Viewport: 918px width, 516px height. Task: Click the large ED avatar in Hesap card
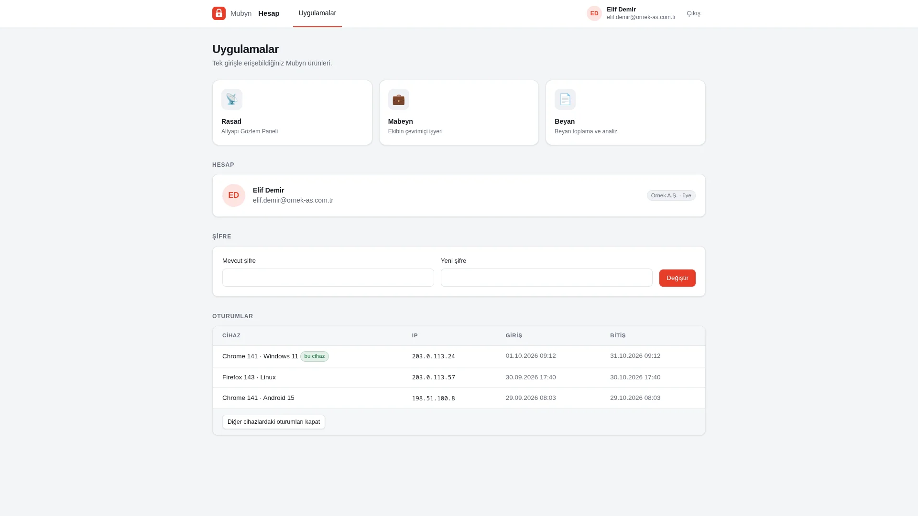234,195
